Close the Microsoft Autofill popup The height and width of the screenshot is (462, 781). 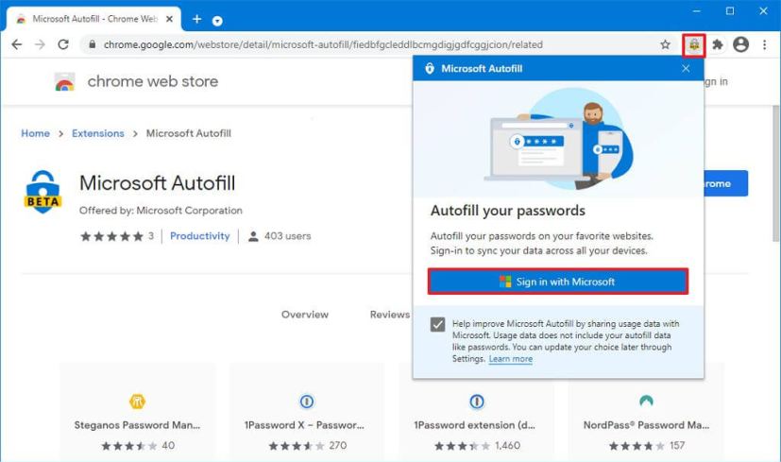686,69
